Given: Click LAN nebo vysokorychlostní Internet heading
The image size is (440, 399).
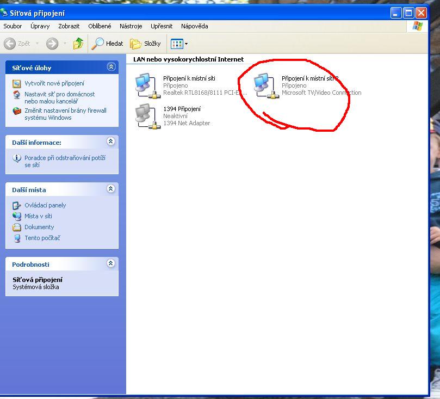Looking at the screenshot, I should pos(189,59).
